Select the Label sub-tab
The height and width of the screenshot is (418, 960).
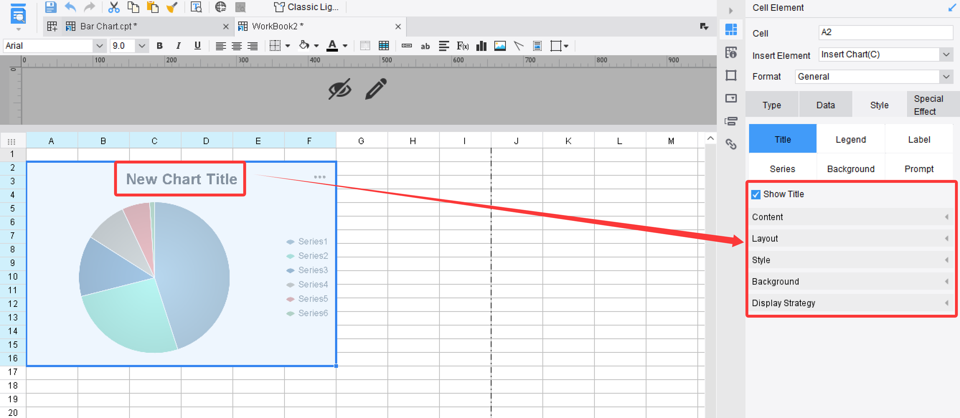[919, 139]
